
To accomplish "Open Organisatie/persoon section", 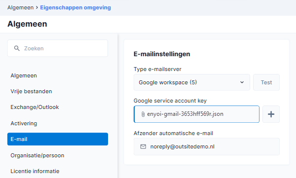I will click(x=37, y=155).
